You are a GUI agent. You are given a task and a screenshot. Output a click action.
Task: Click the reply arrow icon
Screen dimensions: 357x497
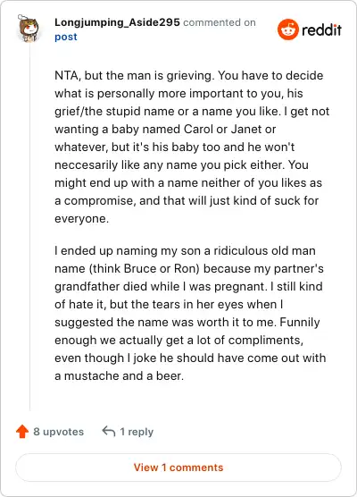point(109,431)
